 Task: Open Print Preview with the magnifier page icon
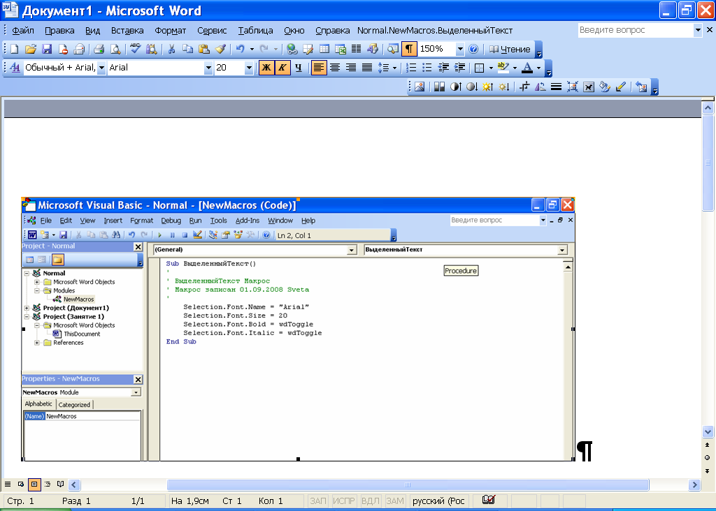tap(115, 49)
